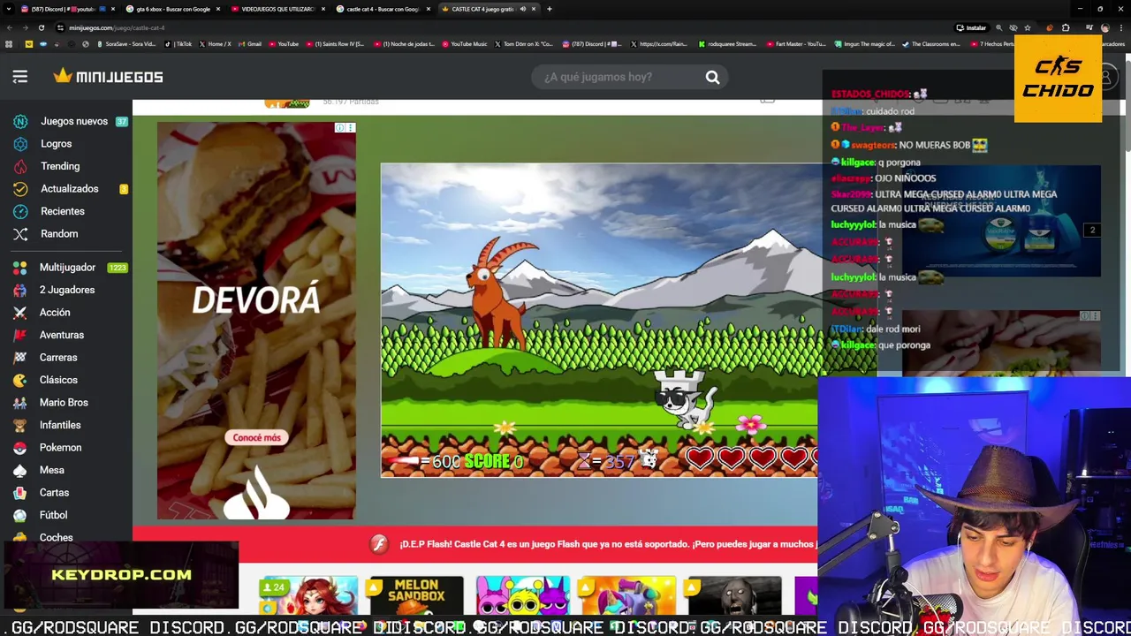Mute the CASTLE CAT 4 tab speaker icon
The width and height of the screenshot is (1131, 636).
tap(522, 9)
